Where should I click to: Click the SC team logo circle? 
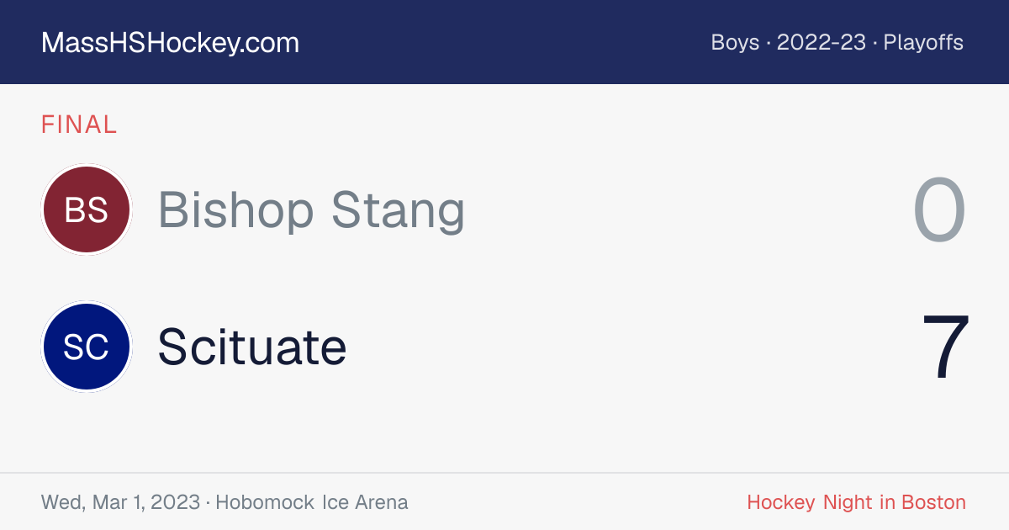pyautogui.click(x=87, y=347)
